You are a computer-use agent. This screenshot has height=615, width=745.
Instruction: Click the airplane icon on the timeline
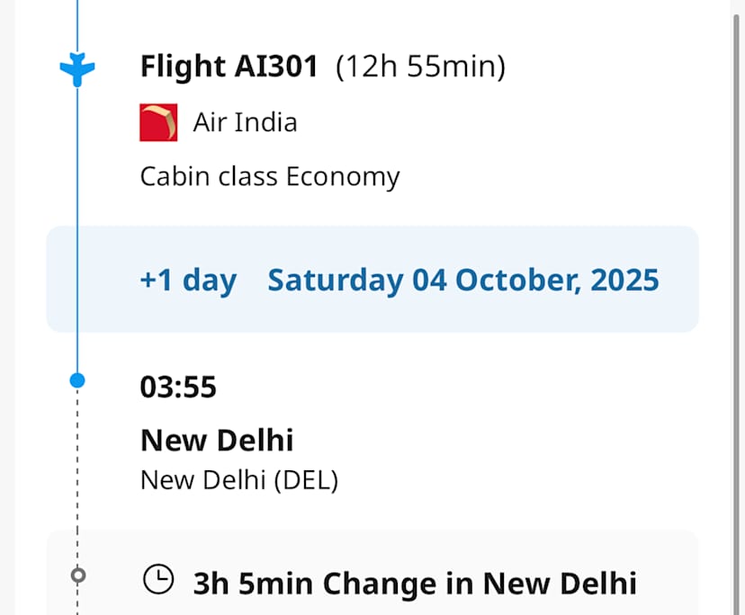[77, 69]
